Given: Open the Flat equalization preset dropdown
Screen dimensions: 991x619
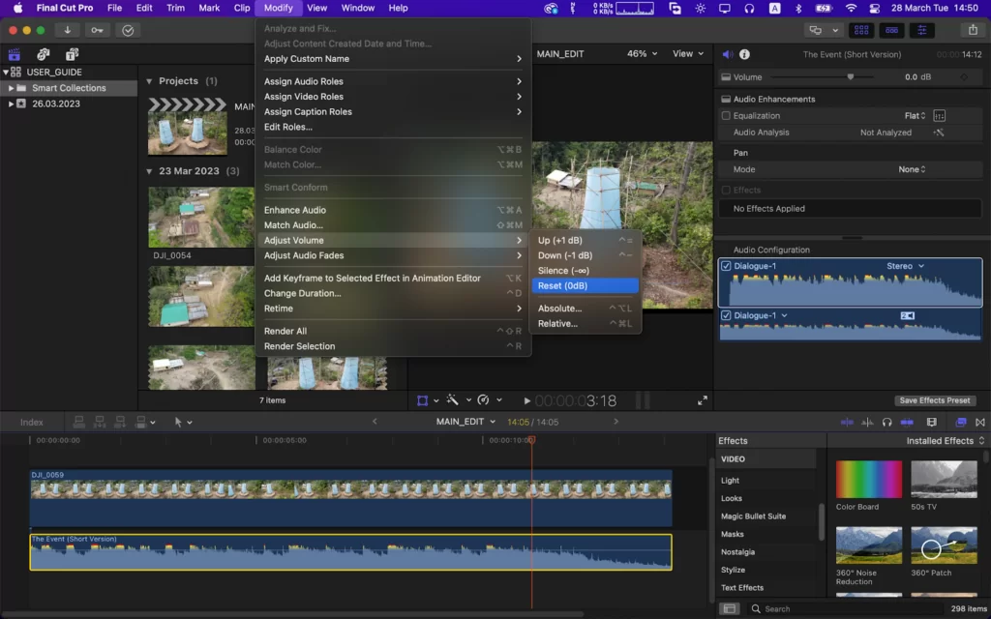Looking at the screenshot, I should 915,116.
